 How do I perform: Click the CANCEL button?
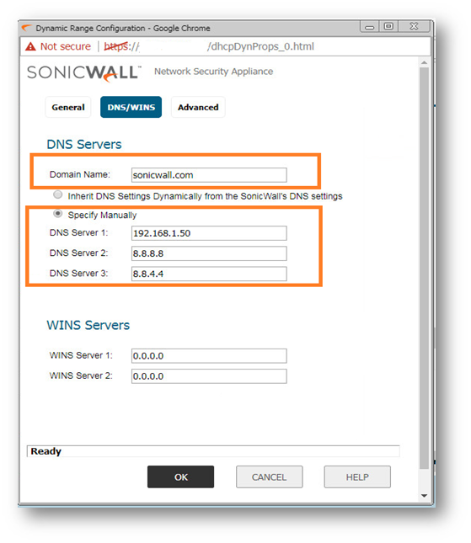270,476
